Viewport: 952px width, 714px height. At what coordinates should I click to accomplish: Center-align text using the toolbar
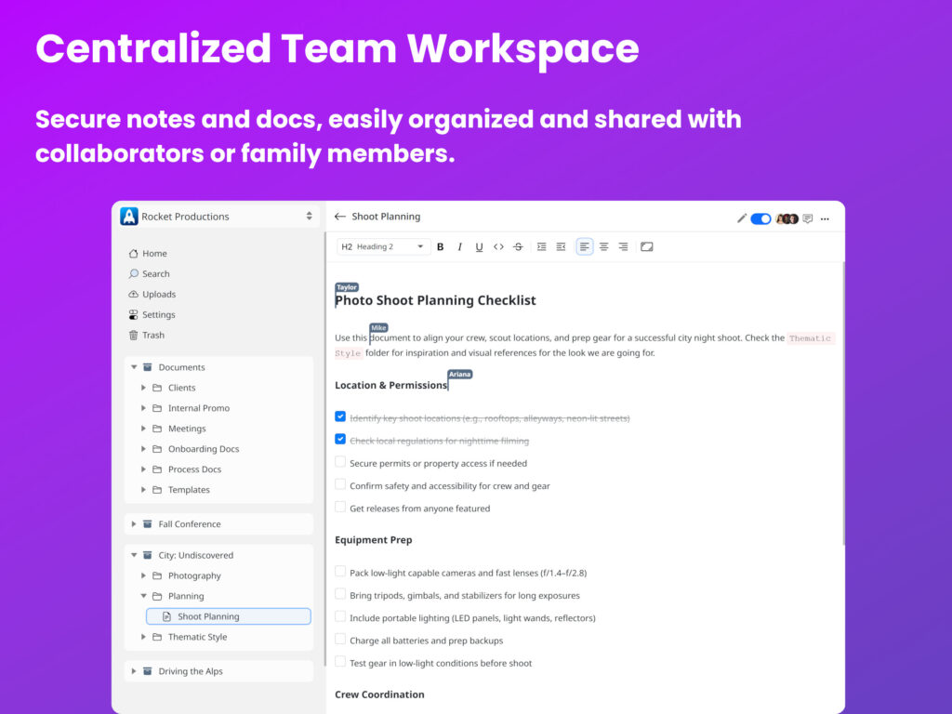pos(603,247)
